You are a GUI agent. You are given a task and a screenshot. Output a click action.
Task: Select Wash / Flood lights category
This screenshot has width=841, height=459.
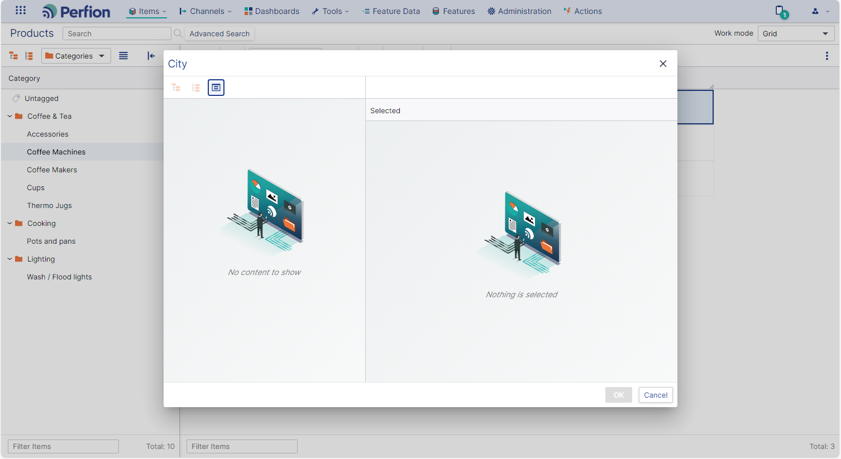59,277
